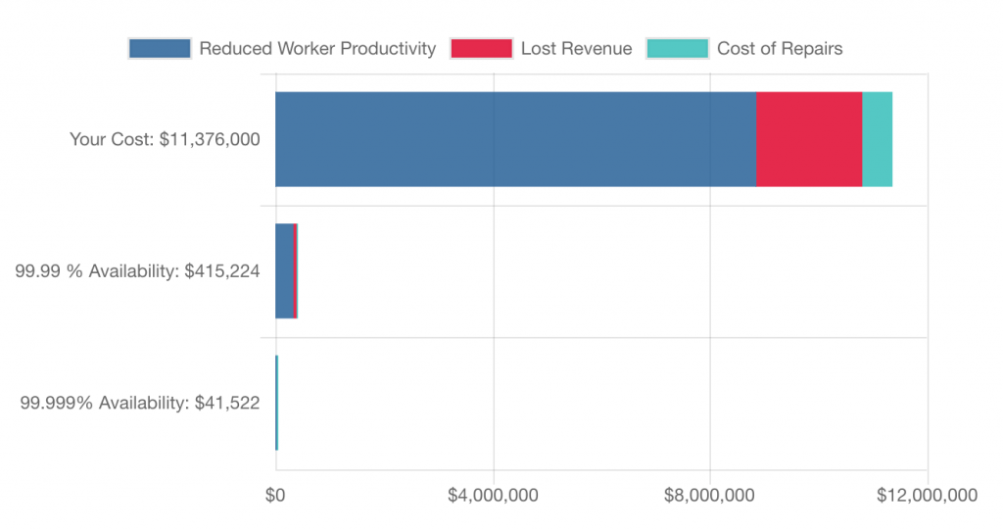Click the teal Cost of Repairs legend swatch
The height and width of the screenshot is (530, 1003).
[677, 48]
